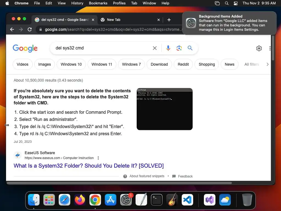281x211 pixels.
Task: Click the lock icon in the address bar
Action: click(x=41, y=29)
